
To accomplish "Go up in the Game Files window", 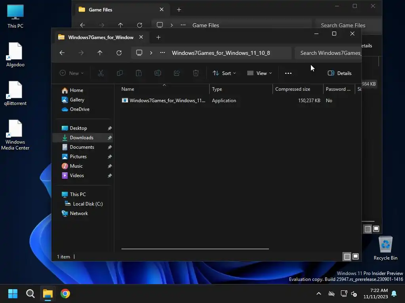I will pos(120,25).
